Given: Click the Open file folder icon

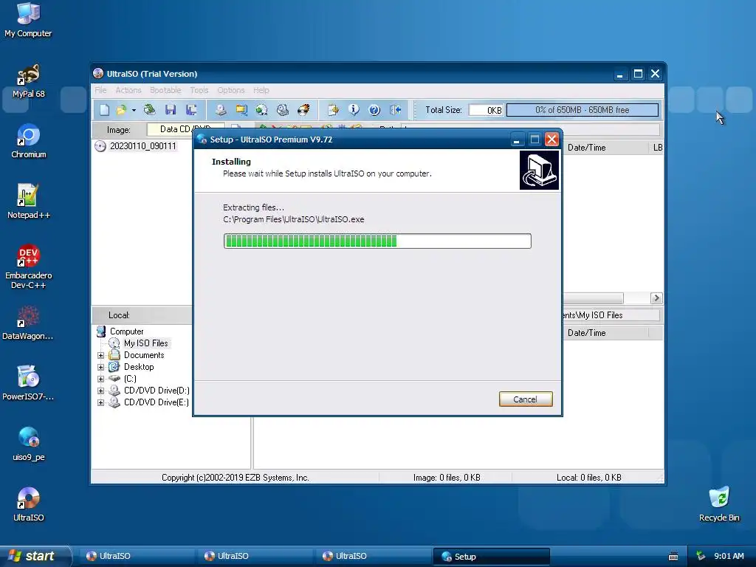Looking at the screenshot, I should click(121, 110).
